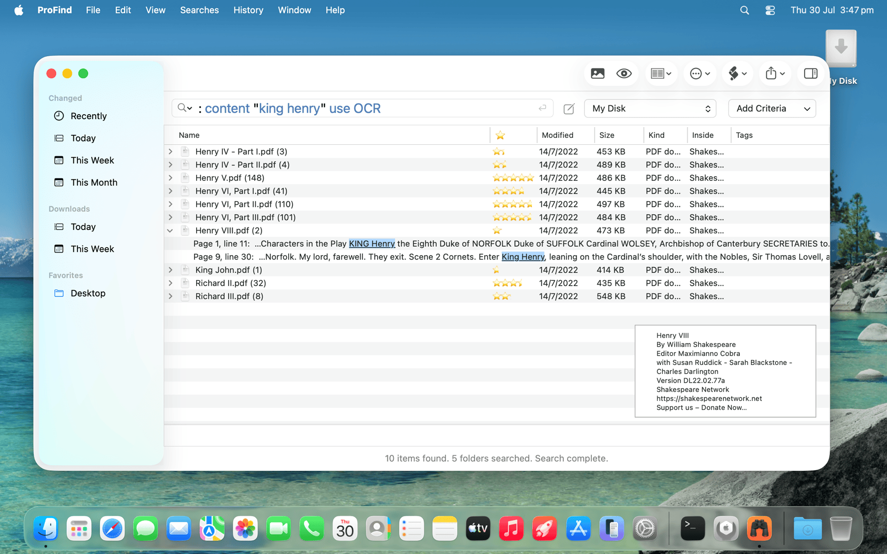This screenshot has width=887, height=554.
Task: Click the return arrow in search field
Action: pyautogui.click(x=542, y=108)
